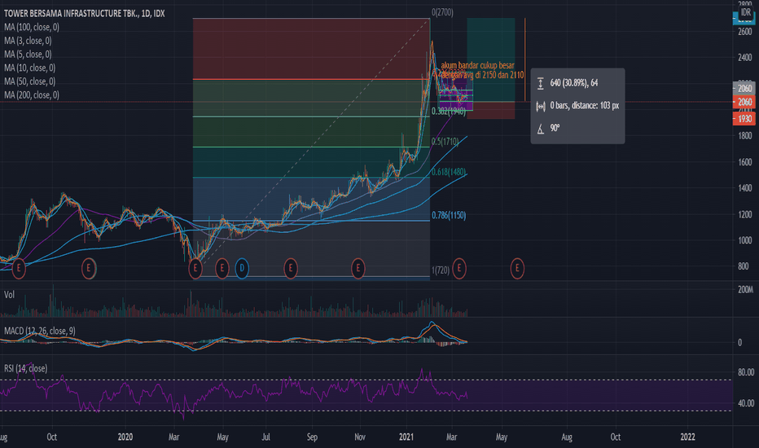Click the Vol indicator label
Screen dimensions: 759x448
click(9, 295)
